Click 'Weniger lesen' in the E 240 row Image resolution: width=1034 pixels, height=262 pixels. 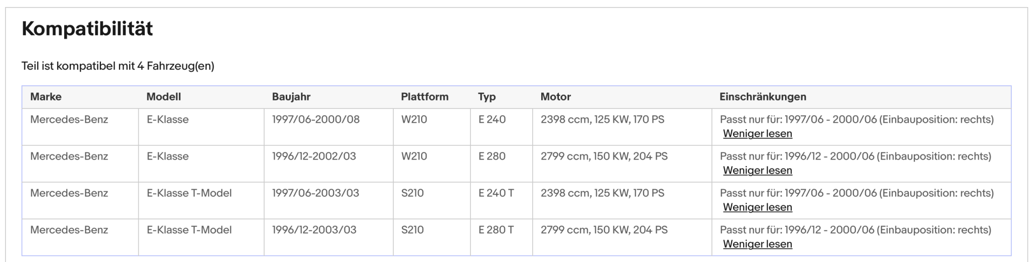point(757,134)
